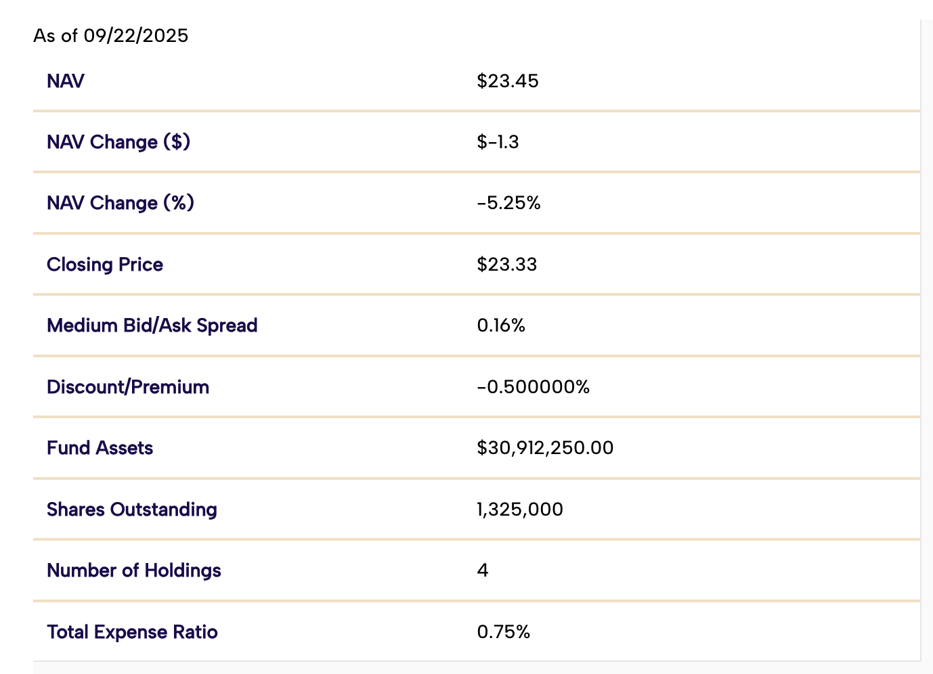933x674 pixels.
Task: Click the Discount/Premium label
Action: click(x=128, y=387)
